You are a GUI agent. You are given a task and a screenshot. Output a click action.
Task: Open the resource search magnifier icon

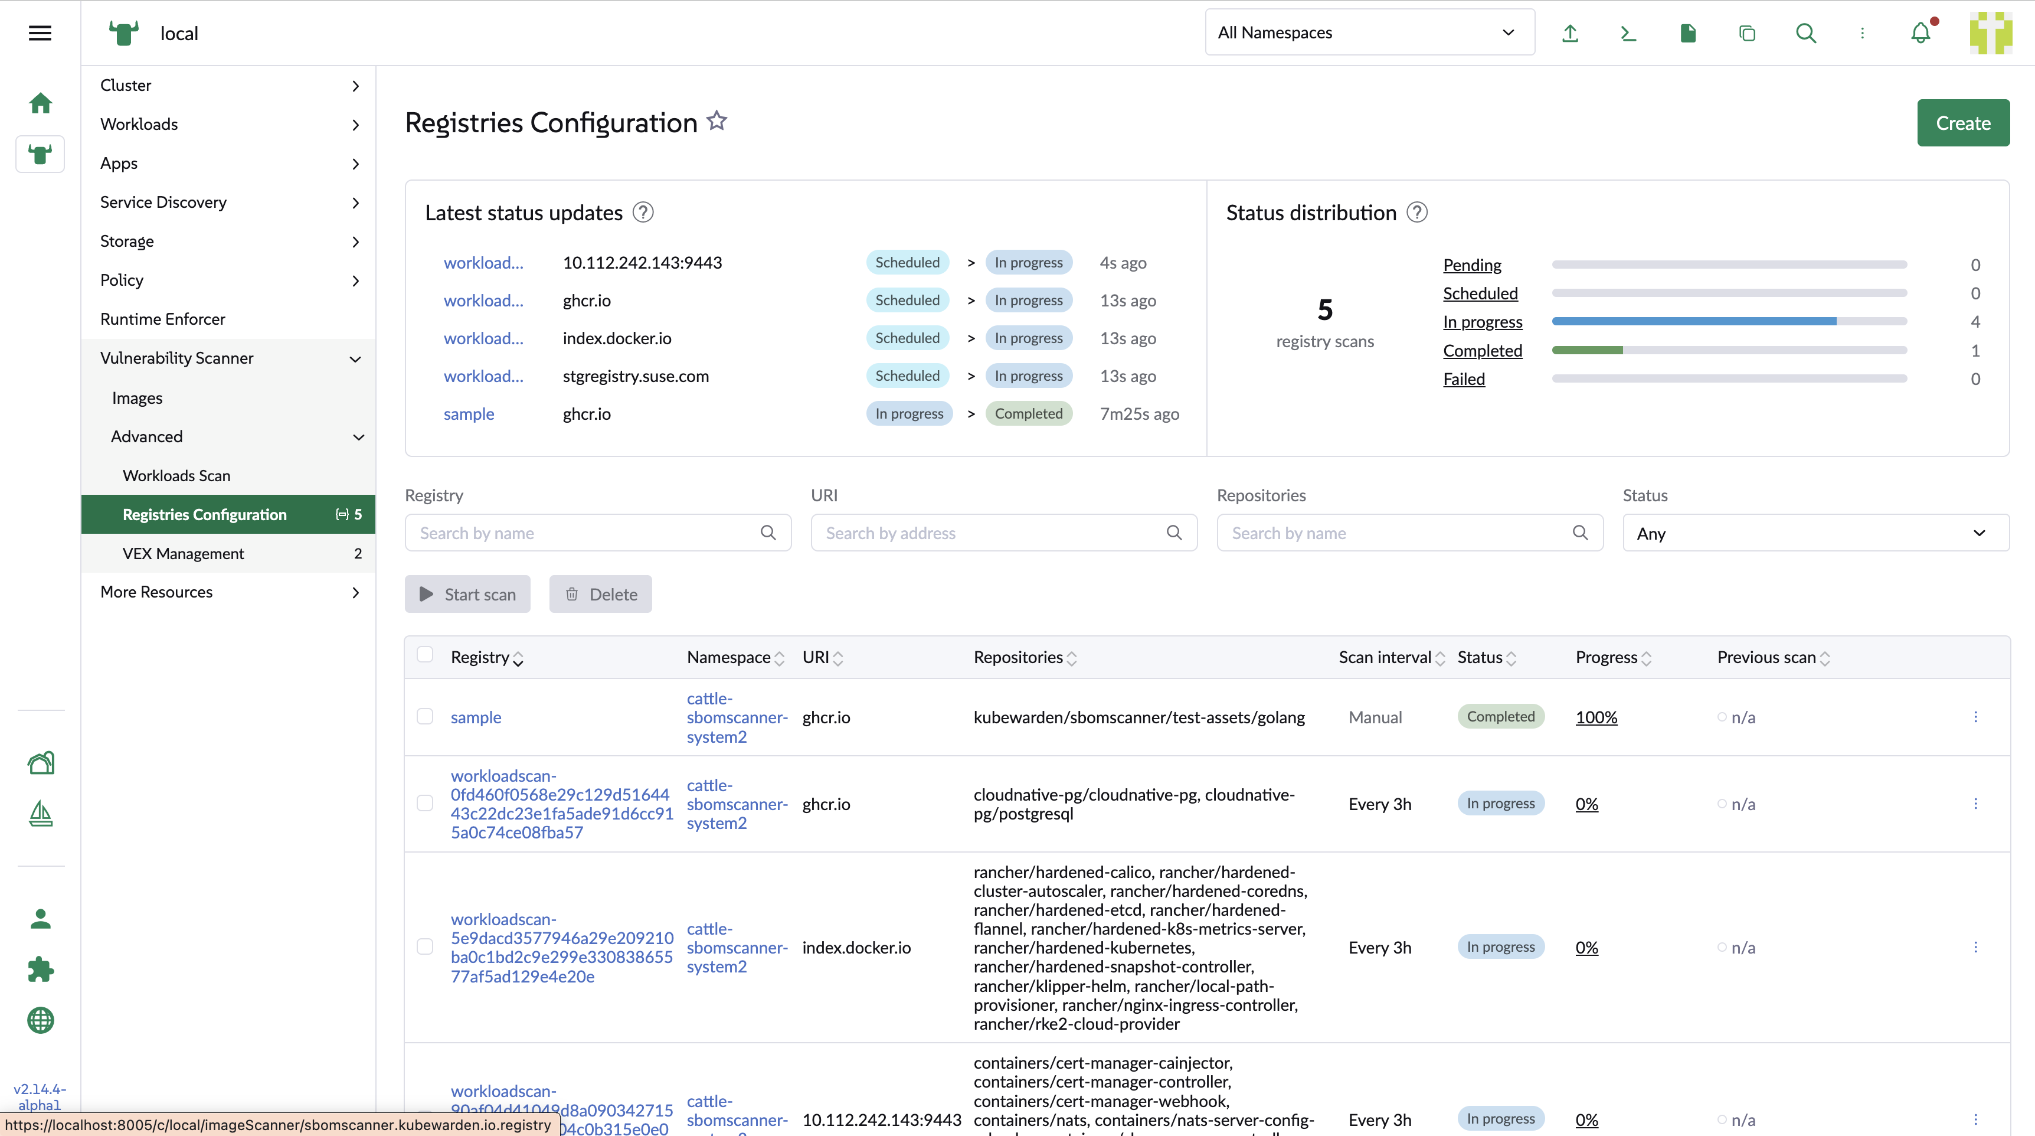tap(1806, 33)
